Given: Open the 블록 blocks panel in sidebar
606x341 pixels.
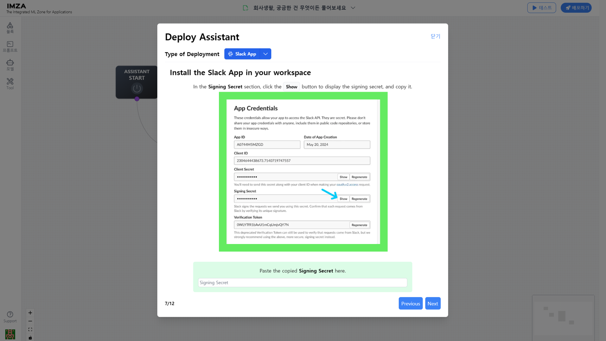Looking at the screenshot, I should (x=10, y=28).
